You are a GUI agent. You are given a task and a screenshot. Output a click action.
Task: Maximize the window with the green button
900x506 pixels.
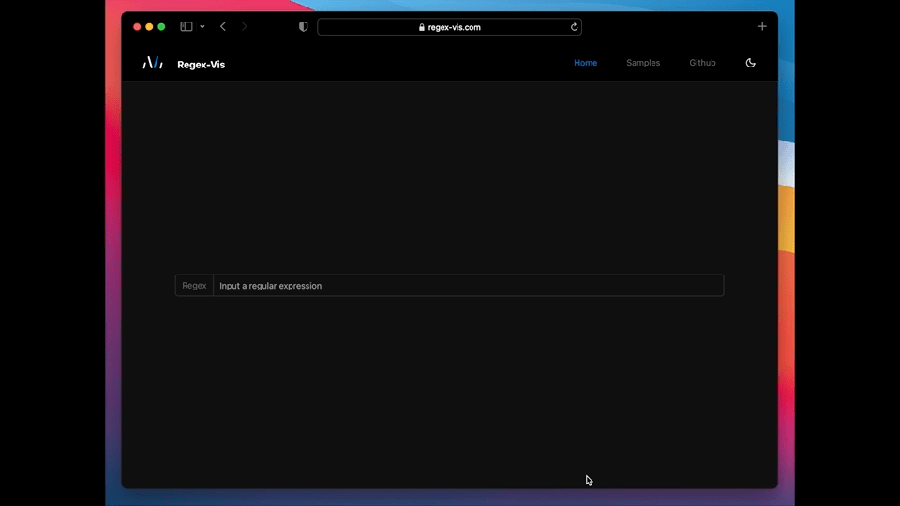click(x=161, y=27)
